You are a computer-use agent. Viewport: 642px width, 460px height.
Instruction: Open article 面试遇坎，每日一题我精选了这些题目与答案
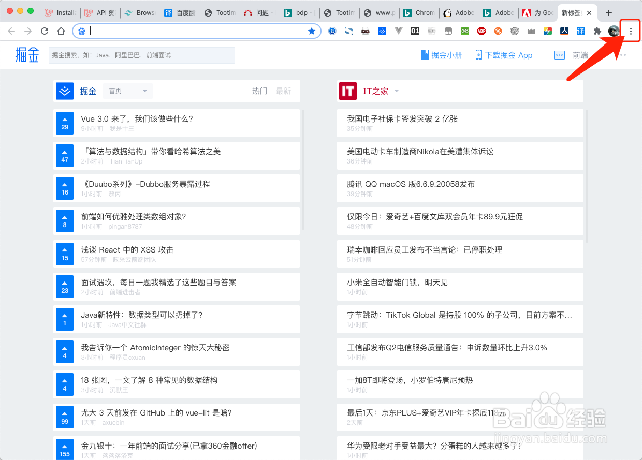click(158, 283)
